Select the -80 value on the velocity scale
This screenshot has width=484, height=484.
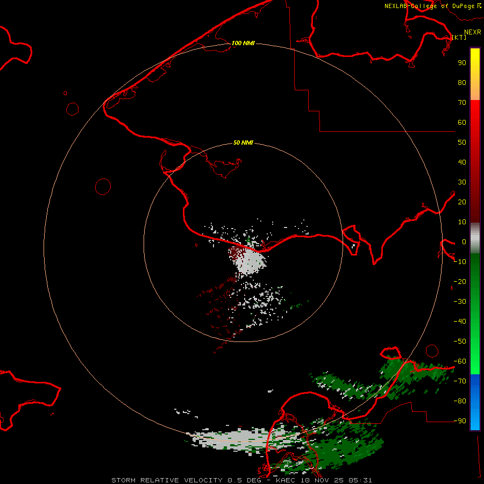[x=460, y=401]
